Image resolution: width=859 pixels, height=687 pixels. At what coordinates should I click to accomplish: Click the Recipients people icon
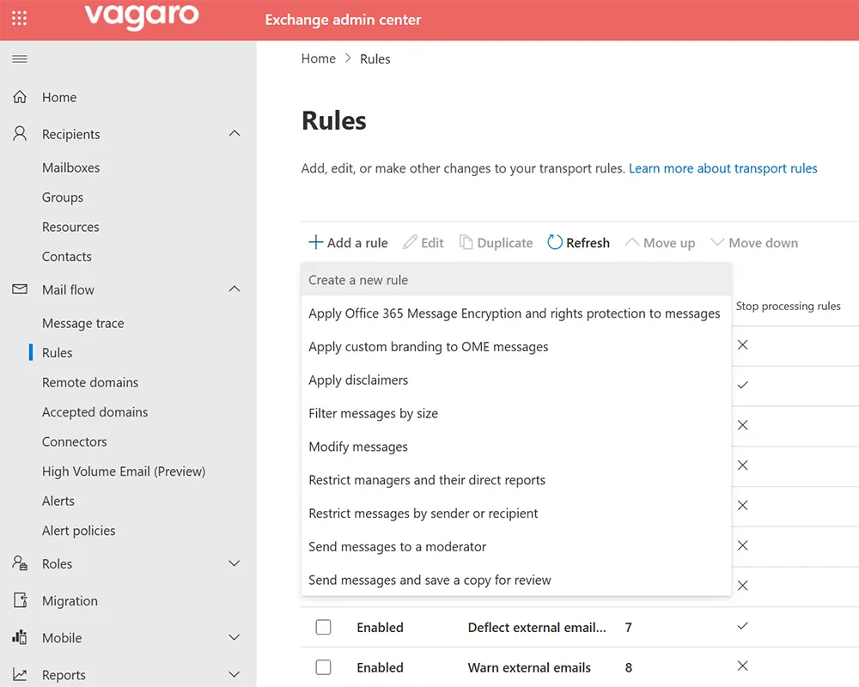(x=19, y=133)
